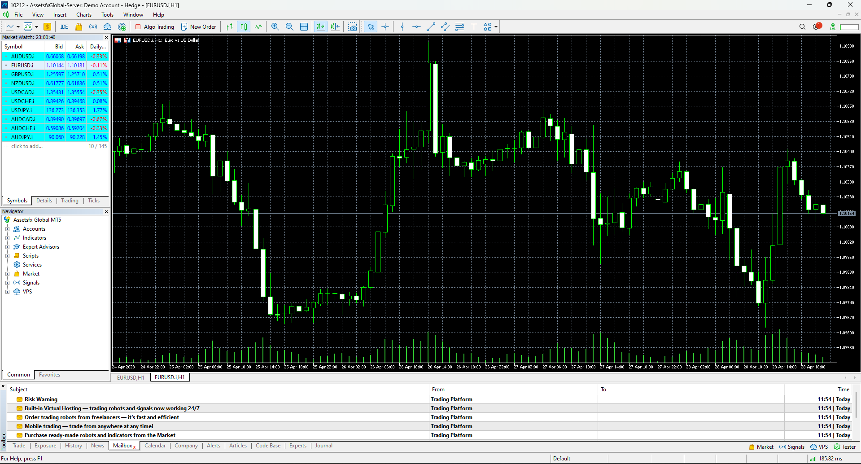Select the cursor arrow tool

click(x=371, y=27)
